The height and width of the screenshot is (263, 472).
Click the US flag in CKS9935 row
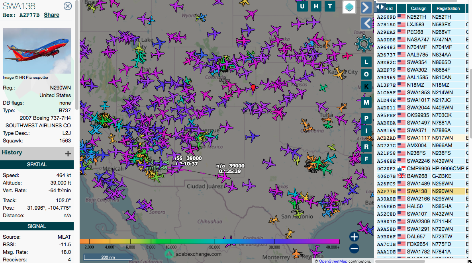(x=401, y=115)
